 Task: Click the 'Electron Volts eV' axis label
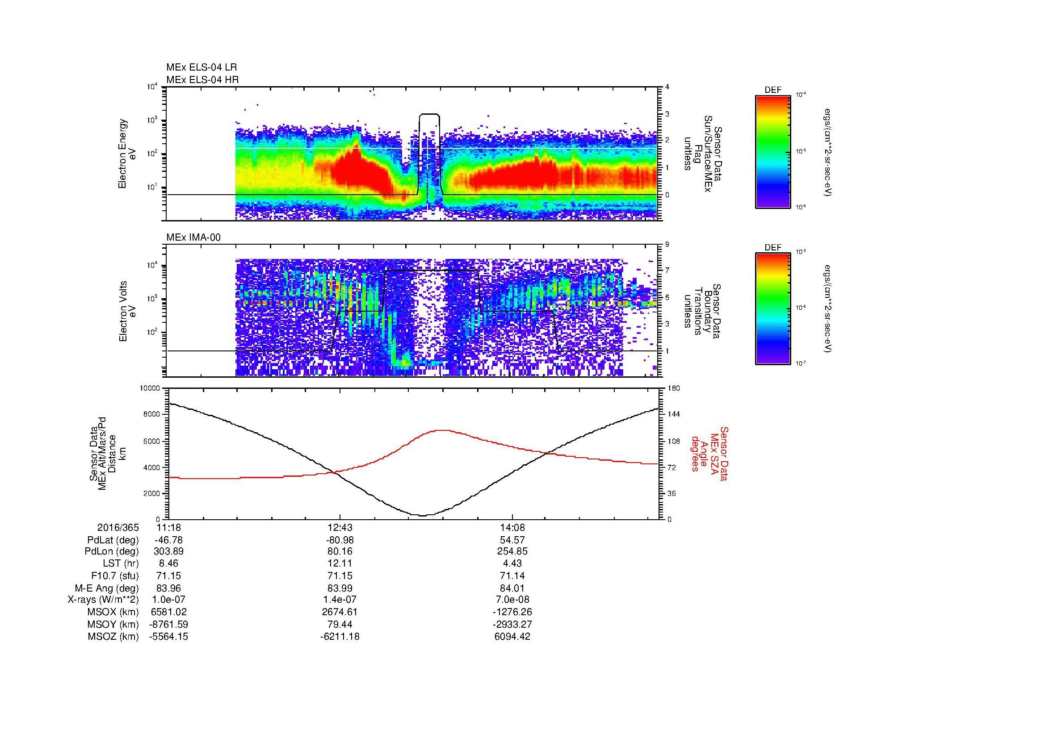coord(127,311)
